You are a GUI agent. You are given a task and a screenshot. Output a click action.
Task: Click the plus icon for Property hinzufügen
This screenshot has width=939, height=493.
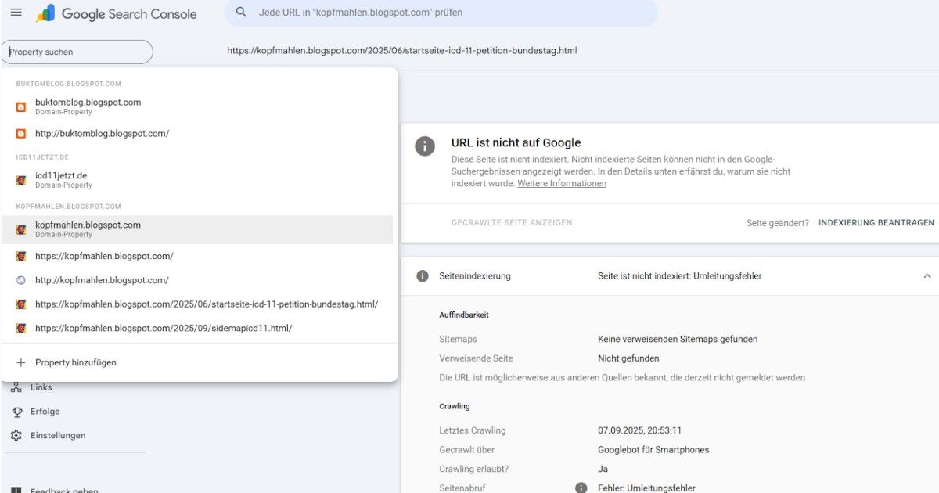[x=21, y=363]
